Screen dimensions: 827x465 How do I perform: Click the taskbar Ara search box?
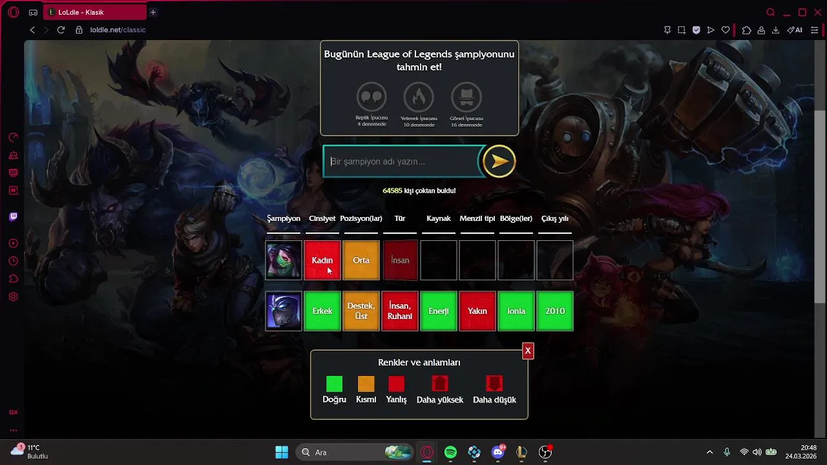point(355,452)
